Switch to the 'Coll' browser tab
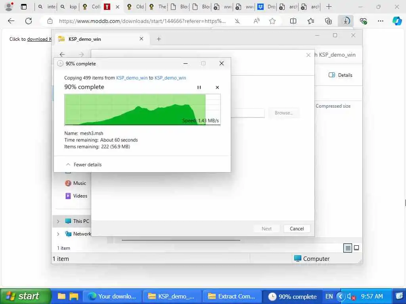Image resolution: width=406 pixels, height=304 pixels. (x=91, y=7)
